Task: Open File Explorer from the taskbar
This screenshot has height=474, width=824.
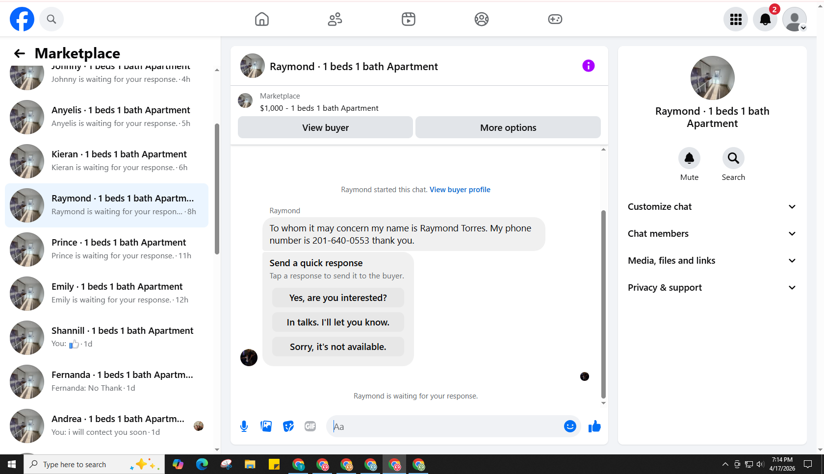Action: point(250,464)
